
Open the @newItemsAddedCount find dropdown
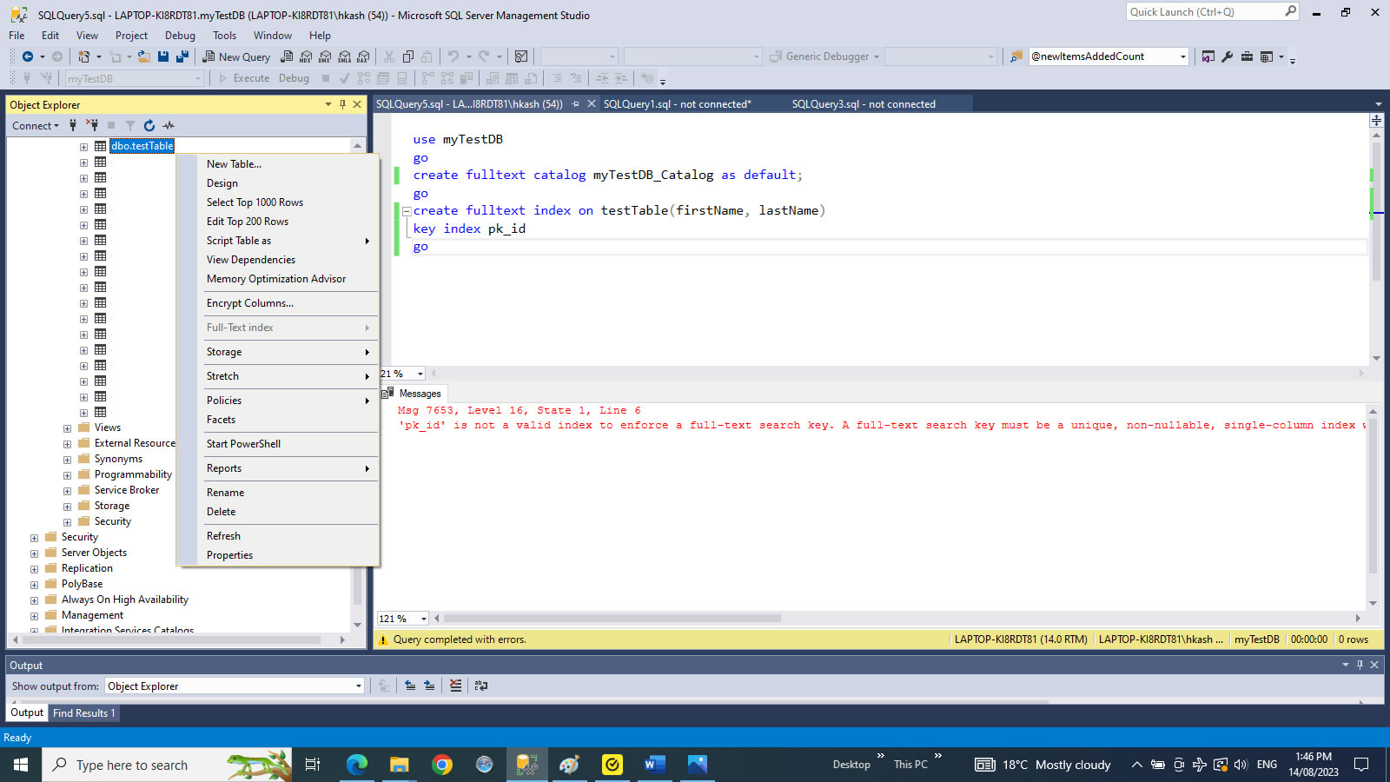pos(1182,56)
